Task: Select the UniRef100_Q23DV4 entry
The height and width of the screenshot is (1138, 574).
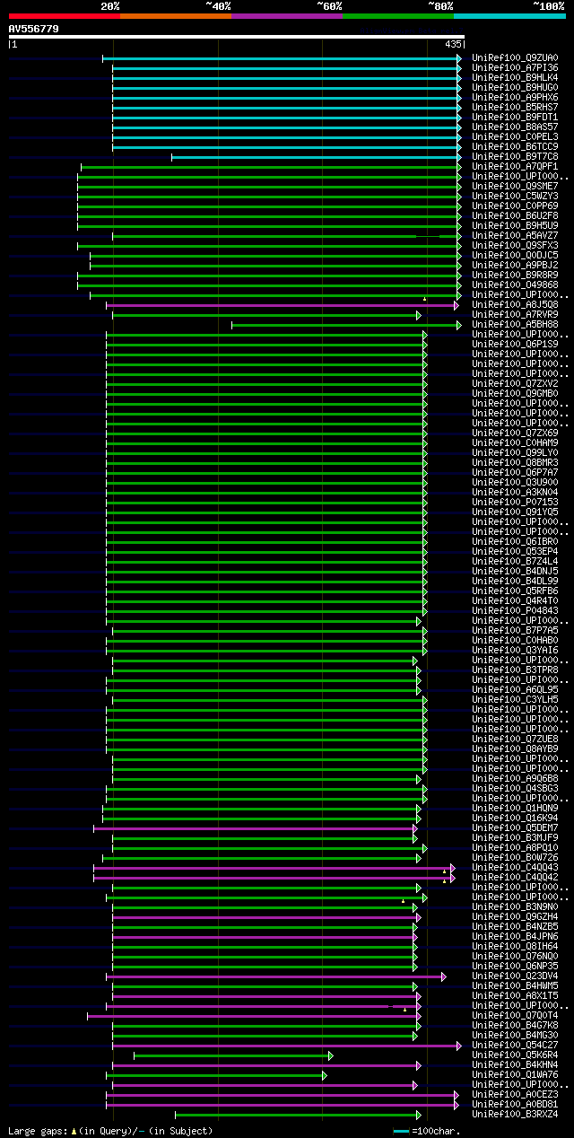Action: pos(515,976)
